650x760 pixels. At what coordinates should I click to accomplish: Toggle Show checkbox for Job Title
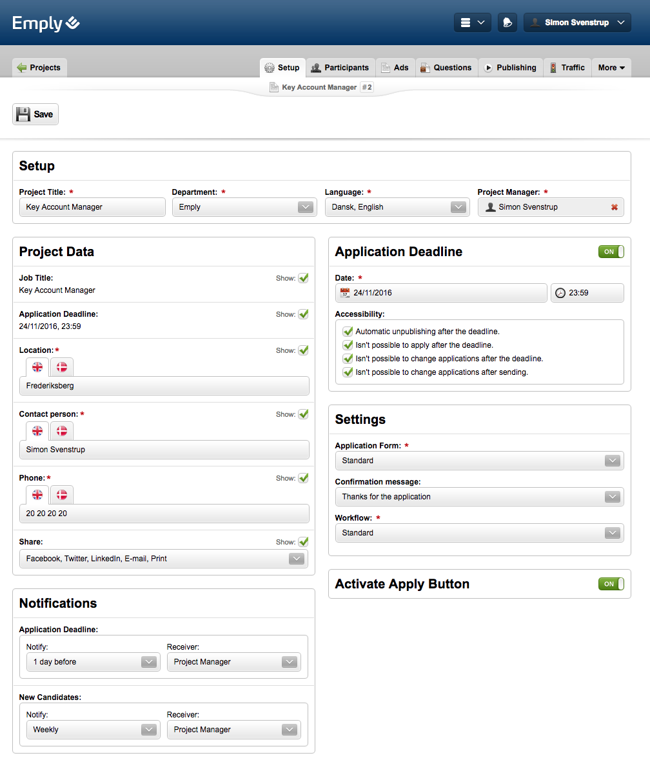pos(303,278)
